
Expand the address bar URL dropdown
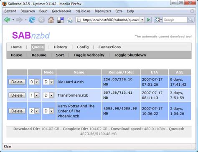coord(142,20)
